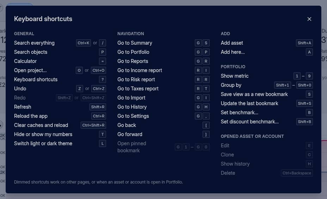Click the Shift+R key badge beside Refresh
This screenshot has width=327, height=199.
[x=98, y=107]
